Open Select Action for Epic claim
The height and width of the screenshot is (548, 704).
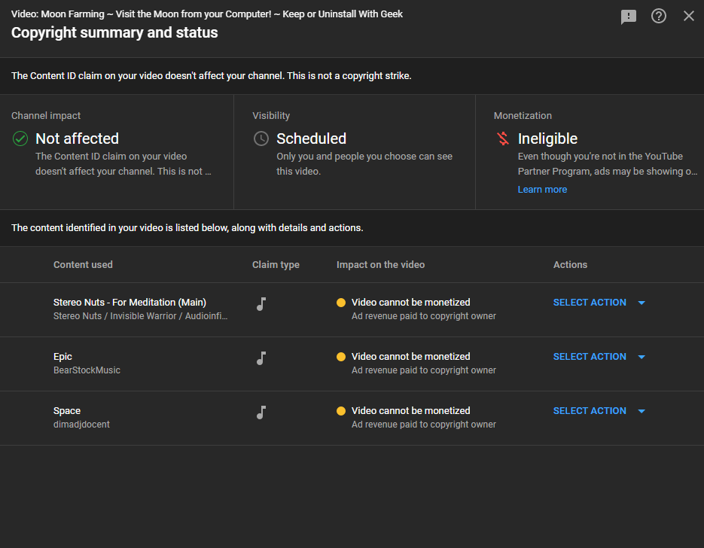pos(590,357)
